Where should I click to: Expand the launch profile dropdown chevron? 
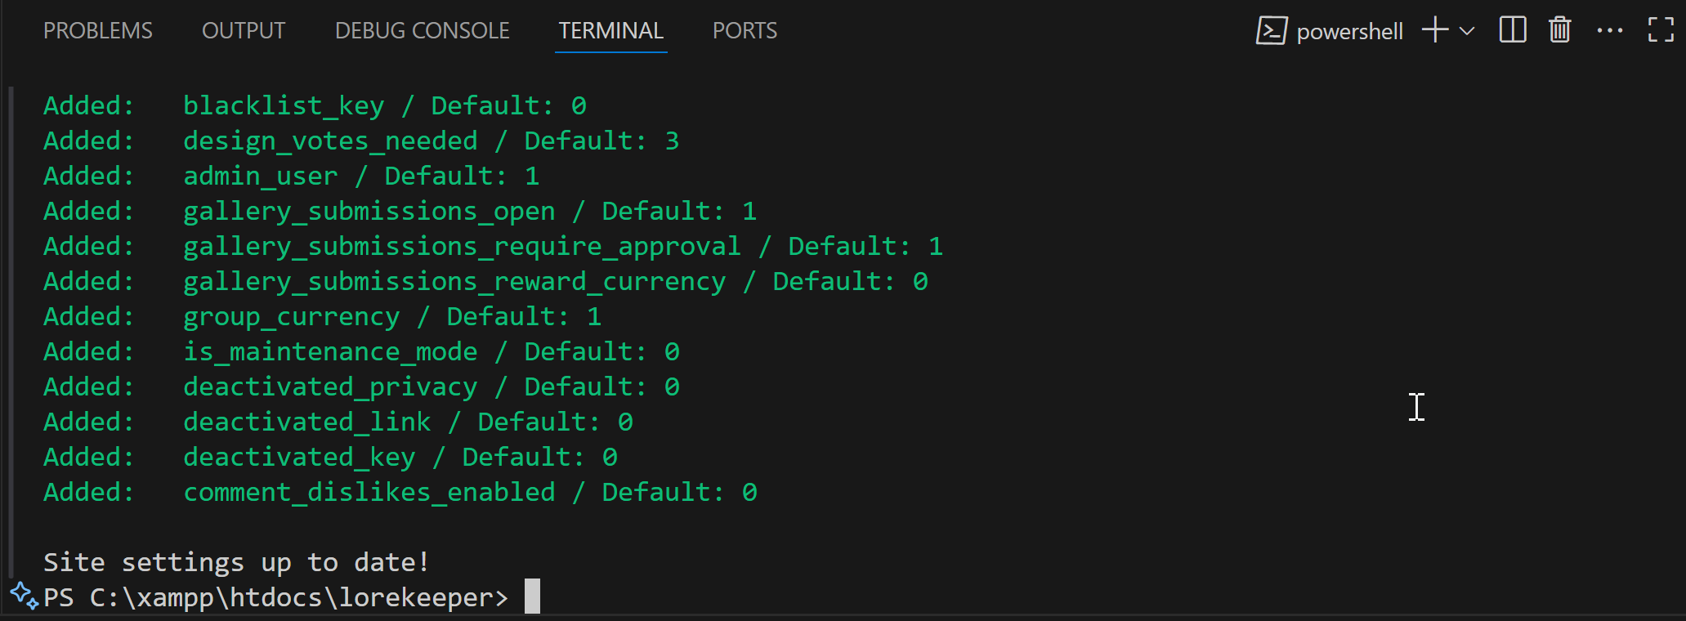1467,31
